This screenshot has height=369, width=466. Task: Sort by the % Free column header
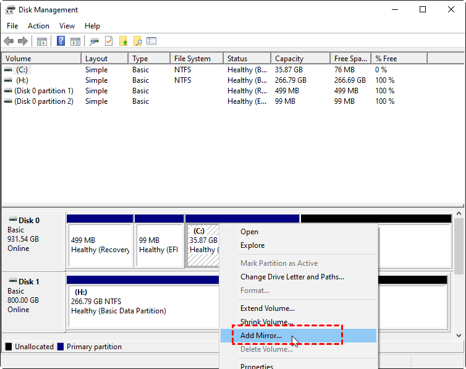tap(399, 59)
